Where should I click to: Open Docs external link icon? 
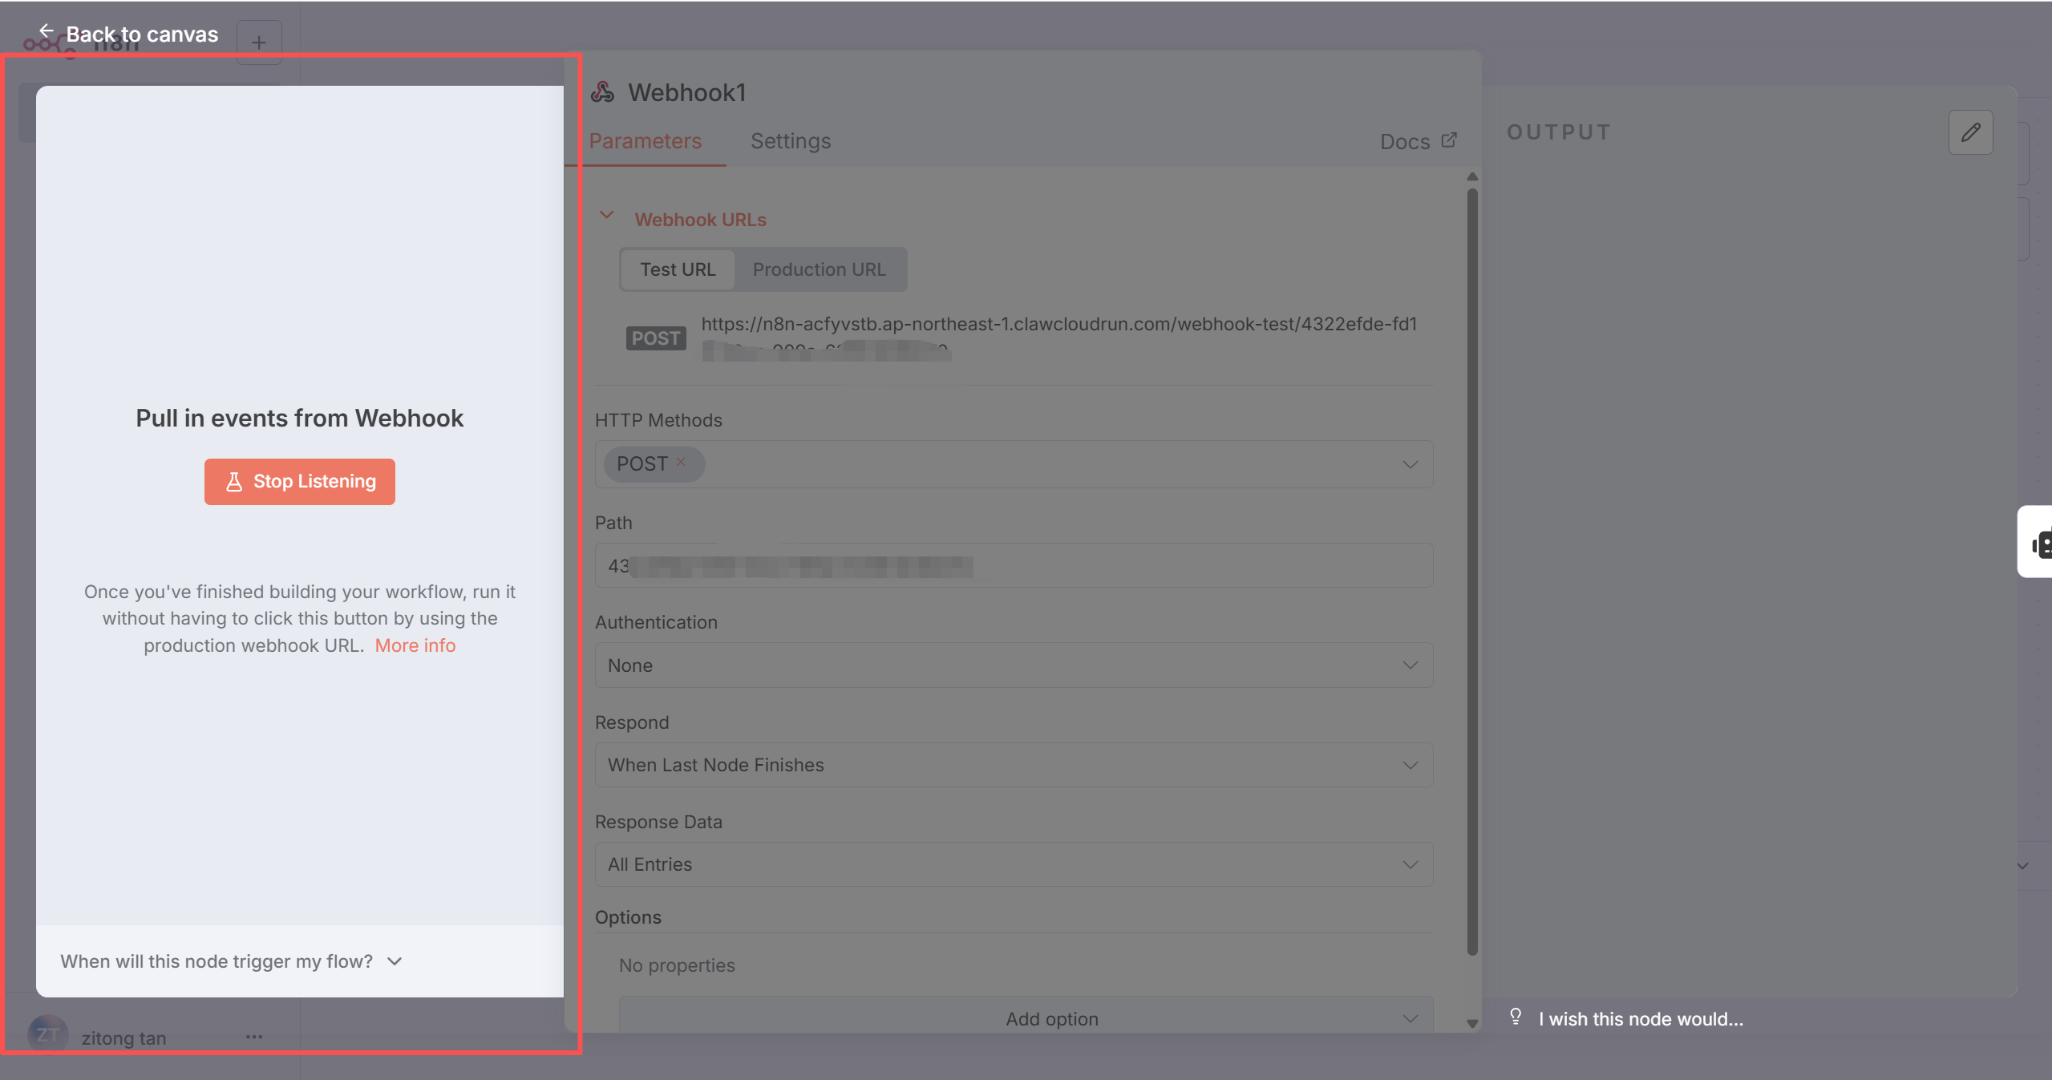point(1448,140)
